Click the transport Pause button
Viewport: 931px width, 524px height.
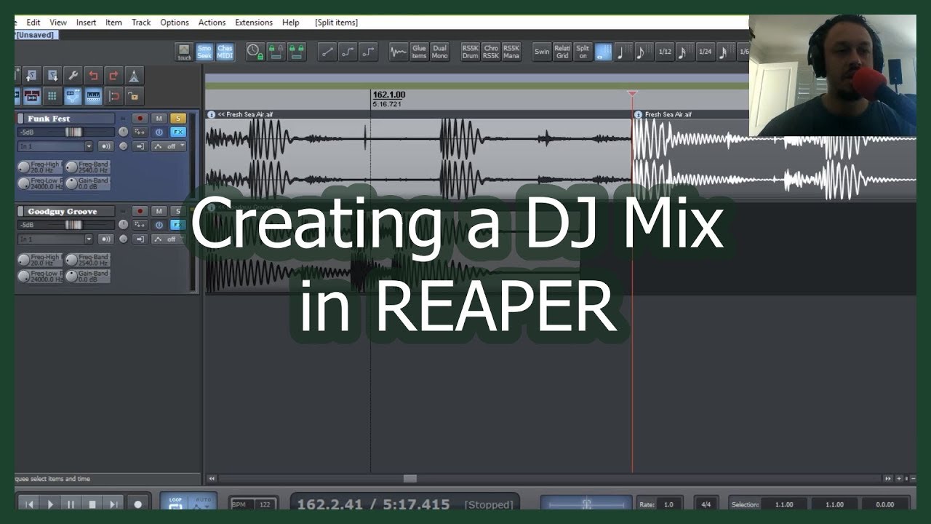click(71, 504)
